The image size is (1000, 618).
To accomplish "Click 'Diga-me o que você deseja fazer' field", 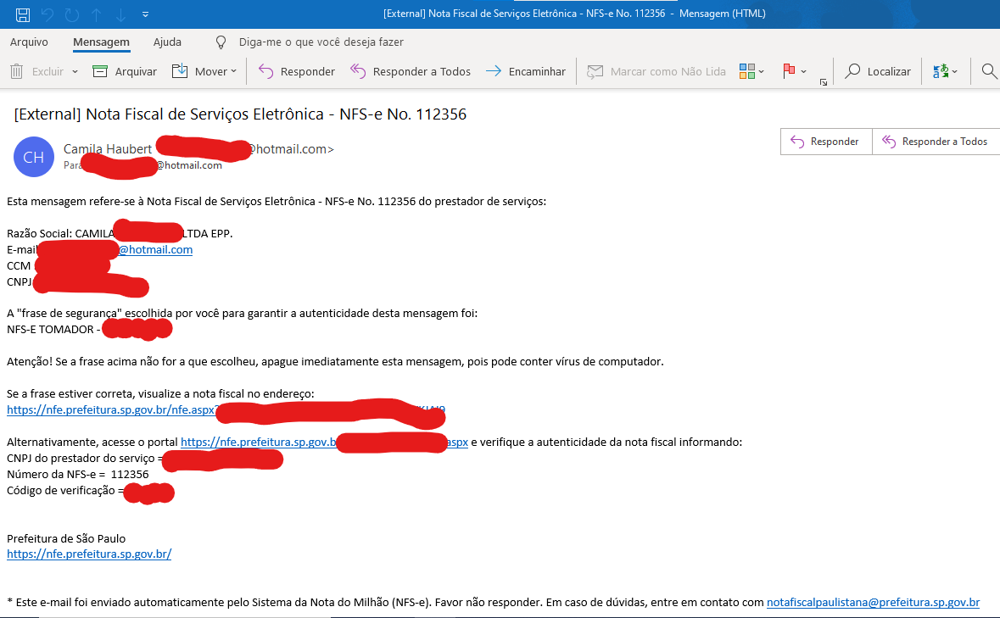I will coord(321,42).
